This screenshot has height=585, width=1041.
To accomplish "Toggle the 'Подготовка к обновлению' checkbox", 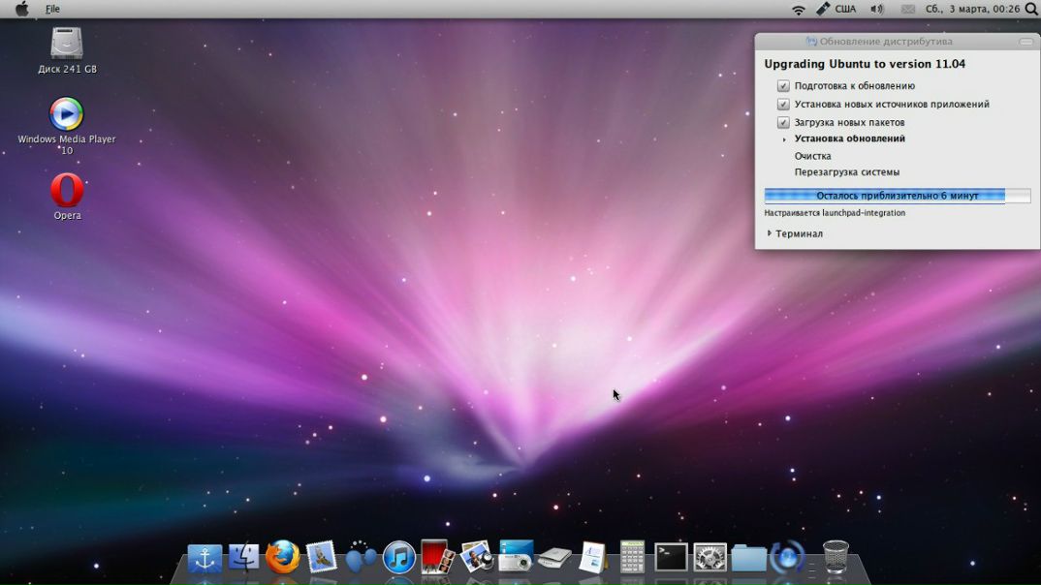I will pyautogui.click(x=783, y=86).
